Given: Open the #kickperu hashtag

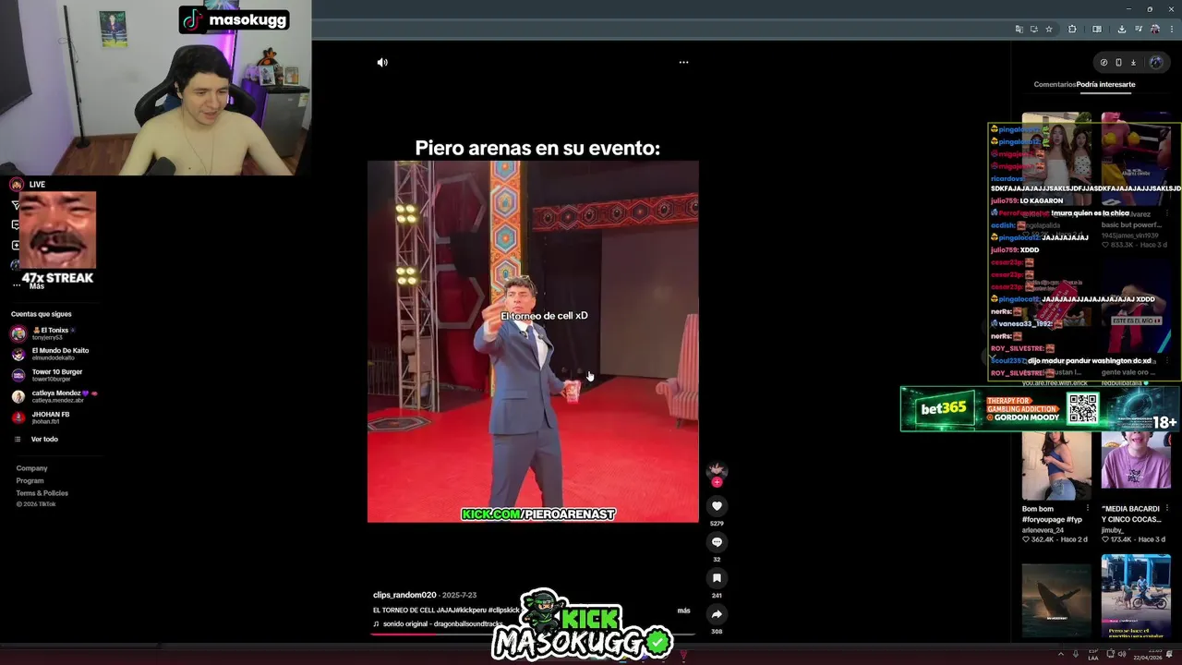Looking at the screenshot, I should [471, 611].
